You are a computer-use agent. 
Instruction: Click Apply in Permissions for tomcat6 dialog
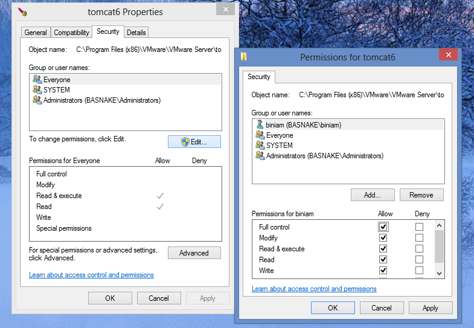[x=431, y=307]
